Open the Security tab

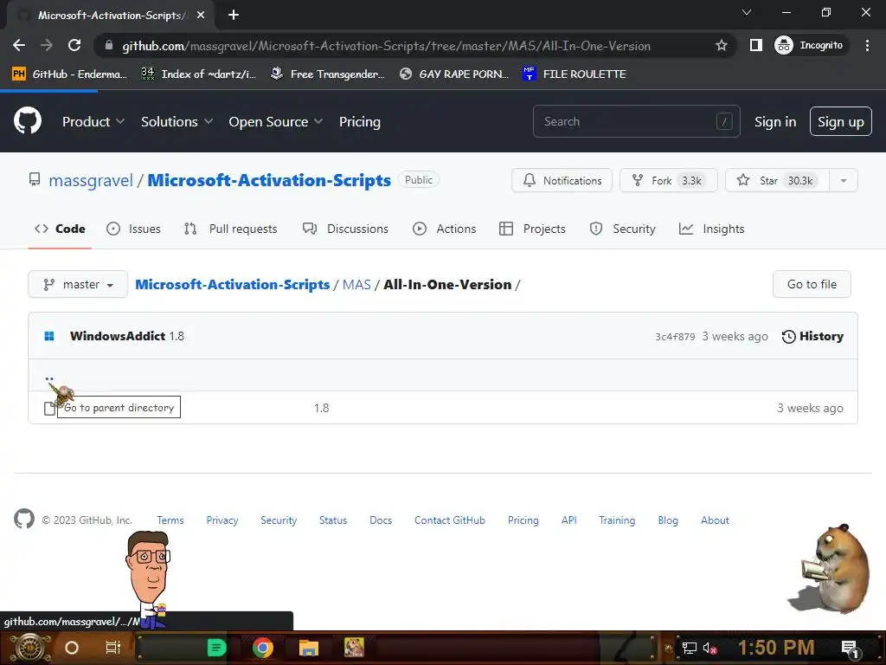[x=623, y=229]
